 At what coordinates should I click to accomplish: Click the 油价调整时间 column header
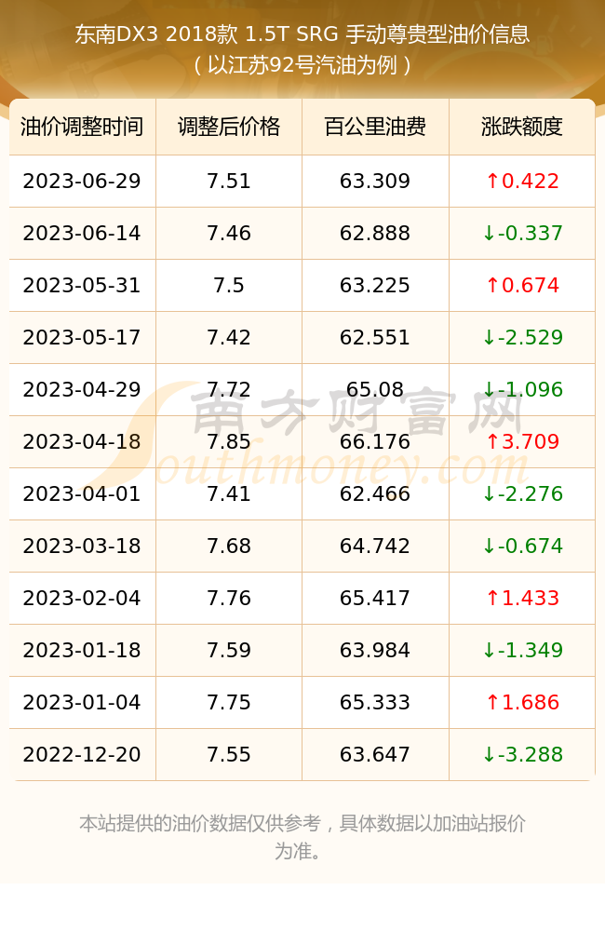coord(82,127)
